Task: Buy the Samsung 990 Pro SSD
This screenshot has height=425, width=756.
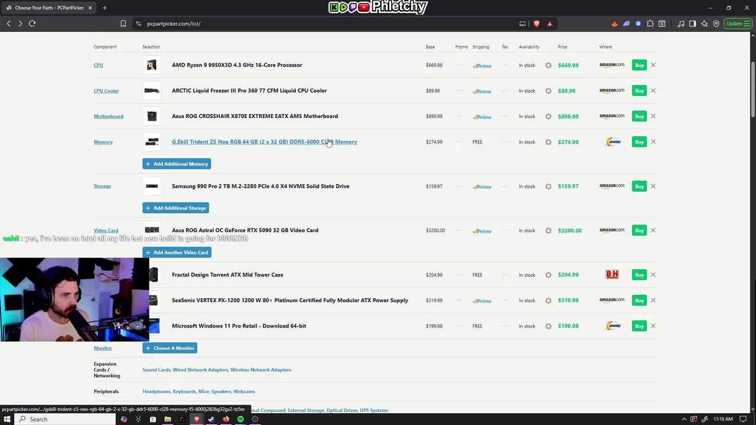Action: coord(639,186)
